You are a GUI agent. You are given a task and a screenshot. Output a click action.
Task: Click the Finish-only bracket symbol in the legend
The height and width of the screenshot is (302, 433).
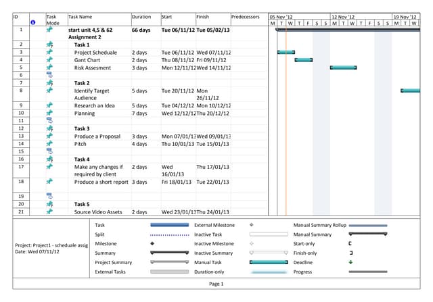click(x=350, y=253)
